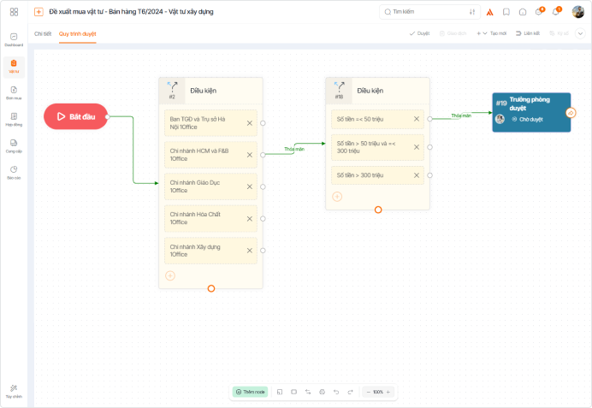592x408 pixels.
Task: Click orange connector icon on node #19
Action: pyautogui.click(x=571, y=113)
